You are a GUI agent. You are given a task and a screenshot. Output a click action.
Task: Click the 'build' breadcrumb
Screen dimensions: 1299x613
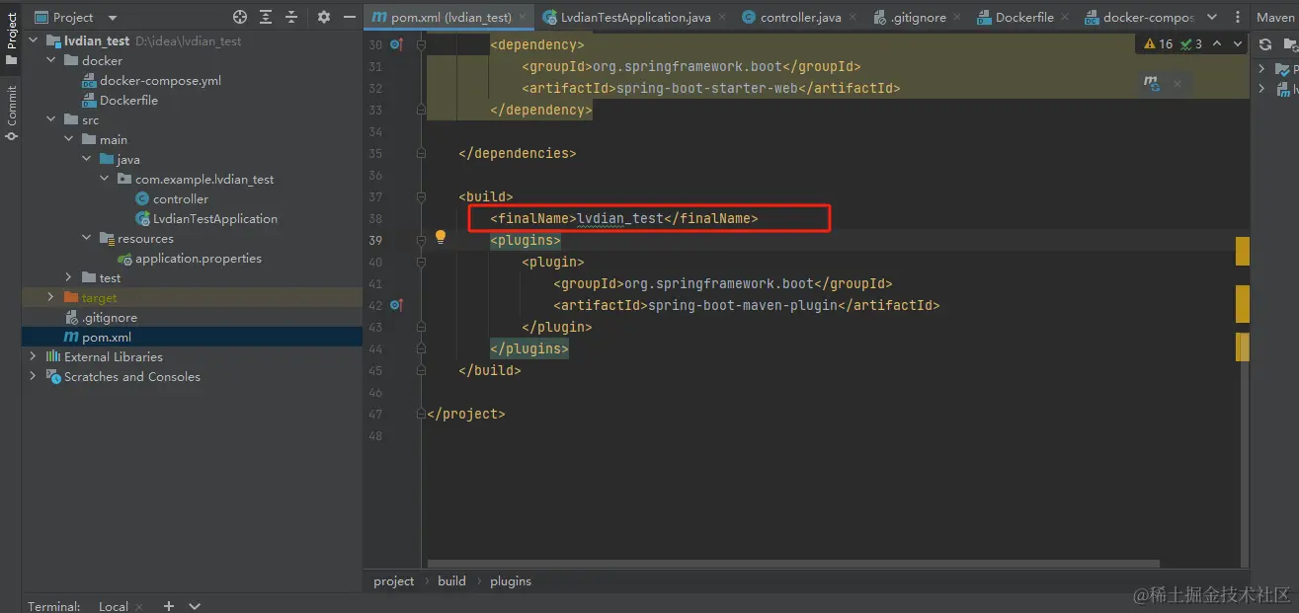[451, 580]
